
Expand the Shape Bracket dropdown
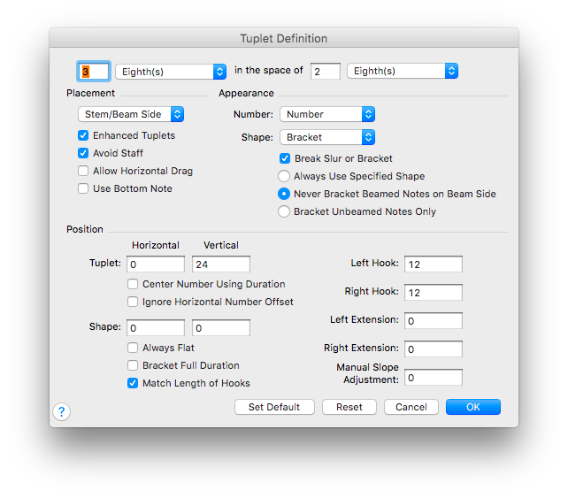[326, 137]
